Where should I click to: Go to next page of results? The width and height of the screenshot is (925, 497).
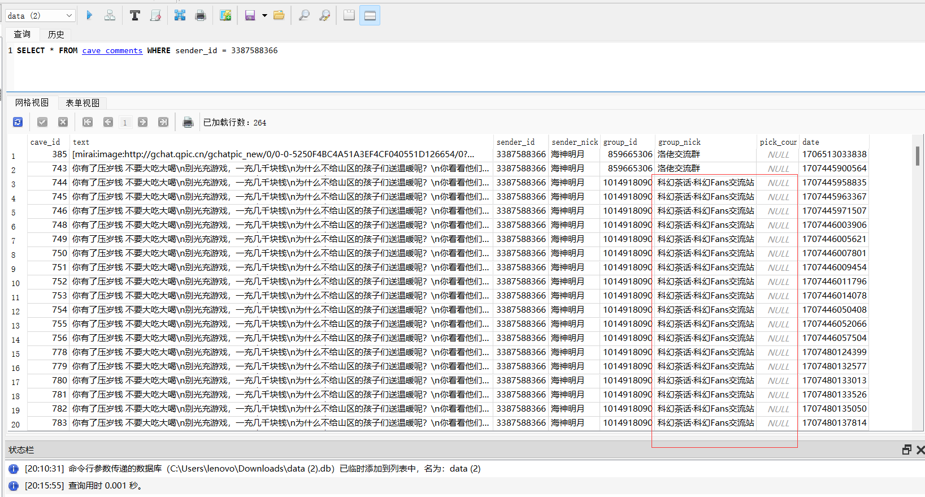coord(143,122)
